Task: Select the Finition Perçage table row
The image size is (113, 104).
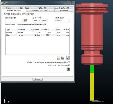Action: (38, 35)
